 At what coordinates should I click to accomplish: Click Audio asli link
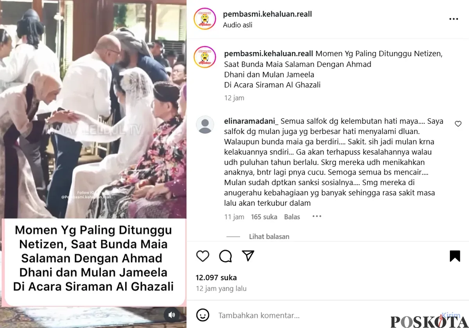click(x=238, y=25)
